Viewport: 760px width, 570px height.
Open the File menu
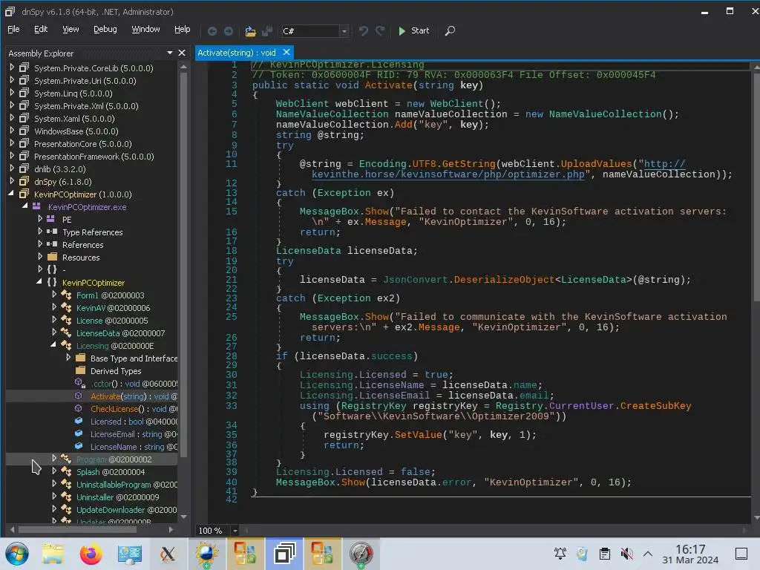tap(13, 29)
